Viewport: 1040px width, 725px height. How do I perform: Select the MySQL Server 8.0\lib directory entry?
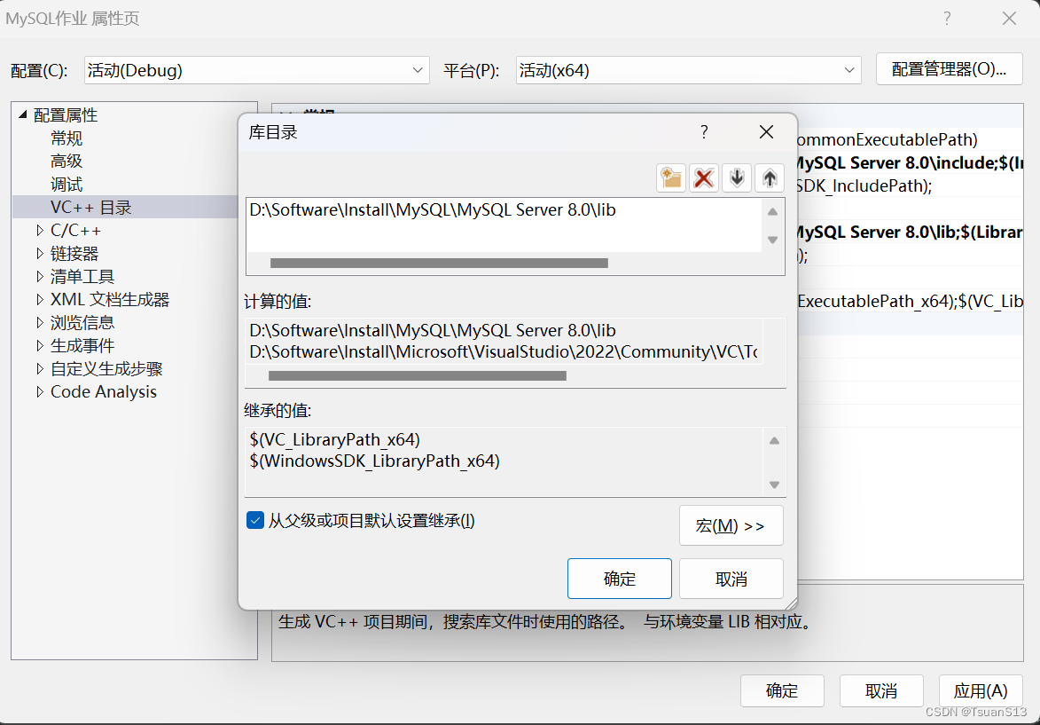click(433, 209)
